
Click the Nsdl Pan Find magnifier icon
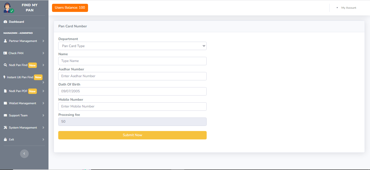(x=5, y=65)
